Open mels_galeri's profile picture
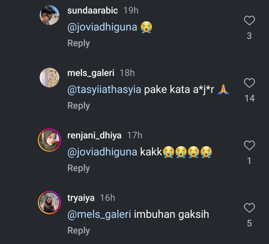This screenshot has width=269, height=244. point(49,77)
